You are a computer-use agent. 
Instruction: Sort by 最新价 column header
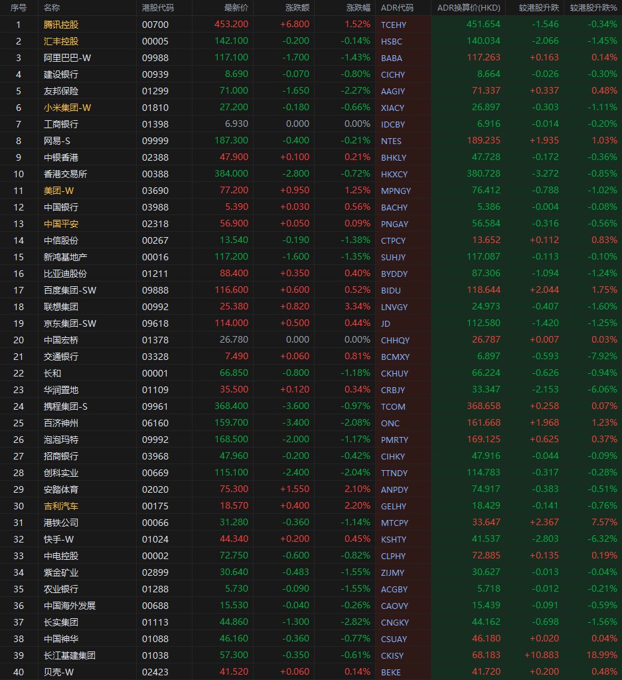(236, 8)
